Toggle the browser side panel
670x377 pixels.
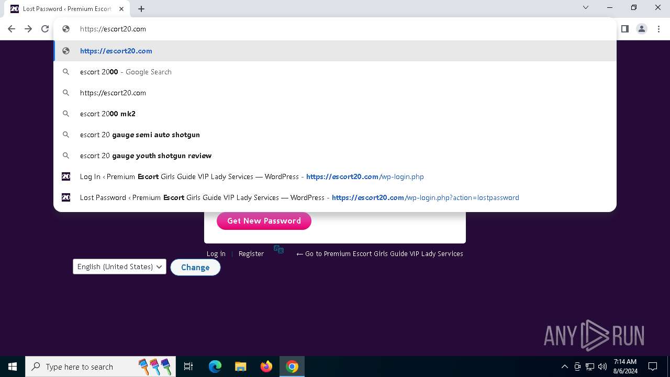point(624,29)
